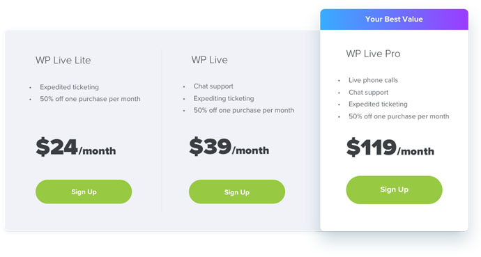Screen dimensions: 481x257
Task: Click bullet beside Live phone calls
Action: pyautogui.click(x=339, y=81)
